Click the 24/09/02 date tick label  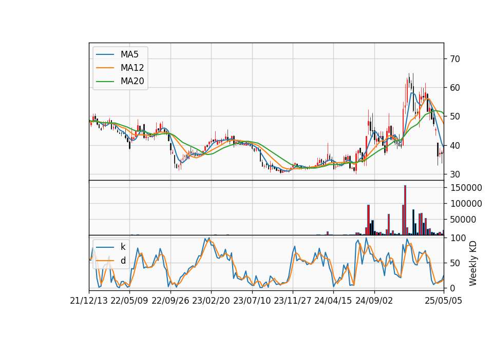click(x=374, y=301)
